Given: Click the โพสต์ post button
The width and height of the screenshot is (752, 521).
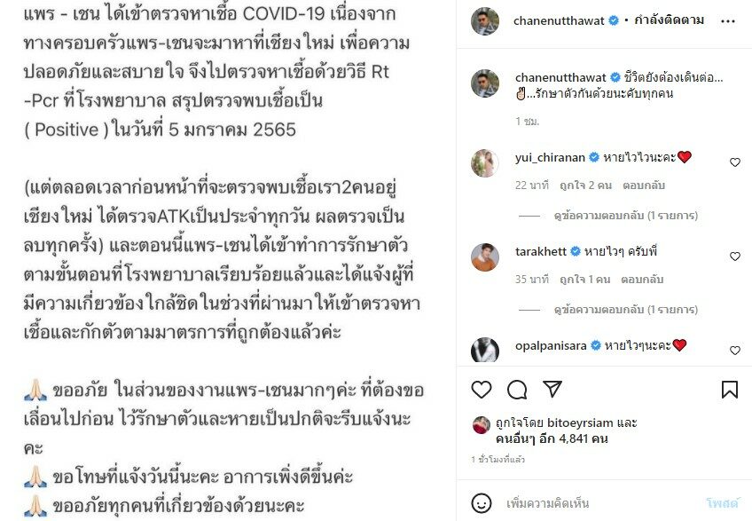Looking at the screenshot, I should click(722, 503).
